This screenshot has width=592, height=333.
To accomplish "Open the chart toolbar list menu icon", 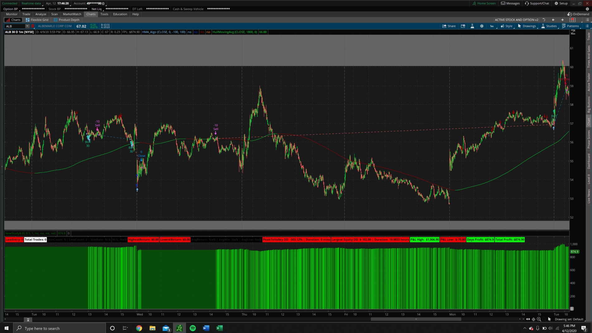I will 587,26.
